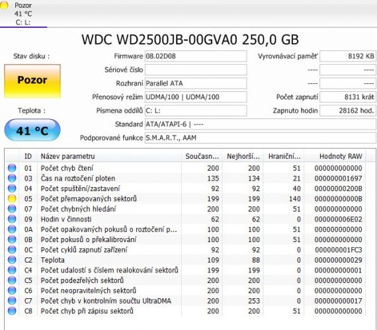This screenshot has width=377, height=330.
Task: Click the Přenosový režim field UDMA/100
Action: pyautogui.click(x=196, y=97)
